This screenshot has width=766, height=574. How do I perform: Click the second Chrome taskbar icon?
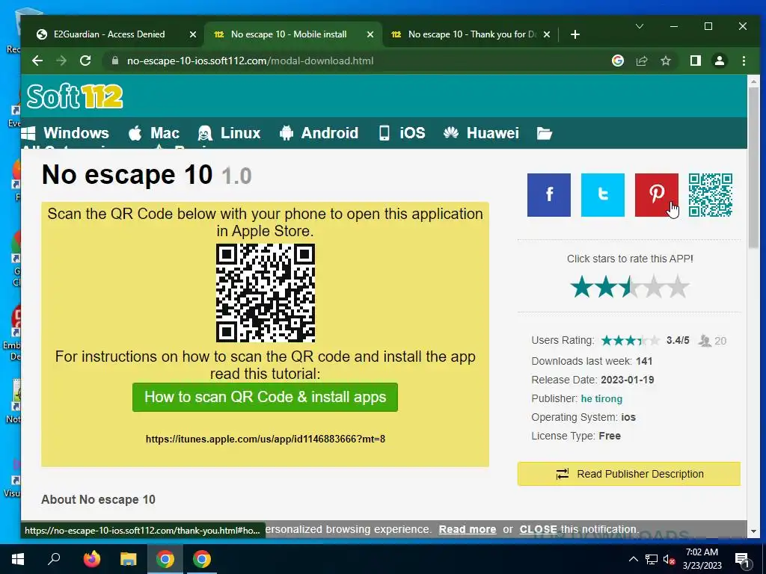202,559
